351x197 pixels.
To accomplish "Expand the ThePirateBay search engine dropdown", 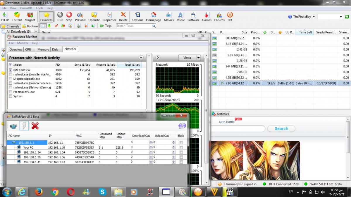I will click(x=314, y=17).
